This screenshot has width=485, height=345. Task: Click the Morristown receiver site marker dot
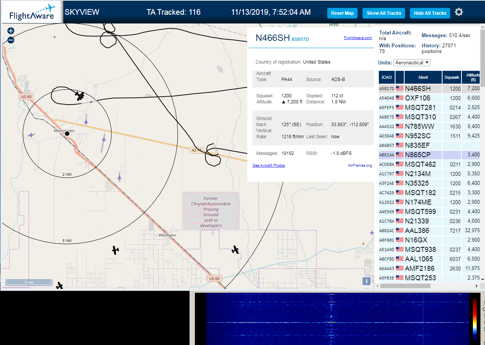pos(67,133)
